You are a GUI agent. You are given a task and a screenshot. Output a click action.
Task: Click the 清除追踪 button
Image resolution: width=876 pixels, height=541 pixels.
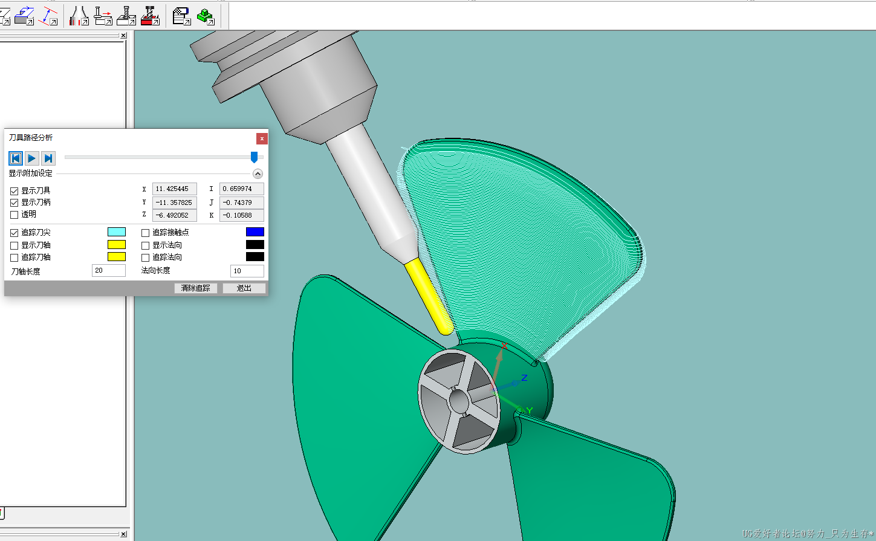tap(196, 288)
